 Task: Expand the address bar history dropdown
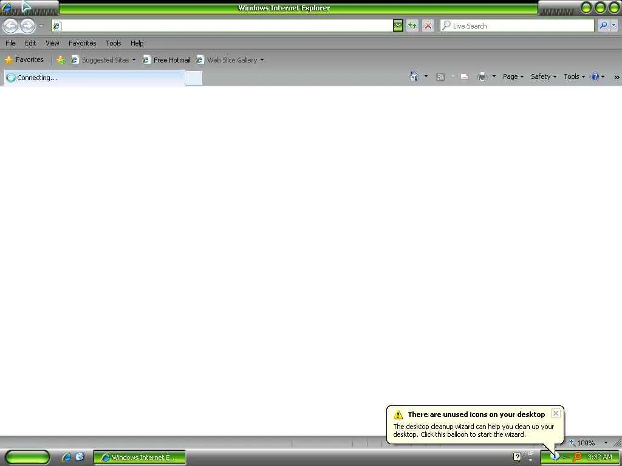[397, 25]
